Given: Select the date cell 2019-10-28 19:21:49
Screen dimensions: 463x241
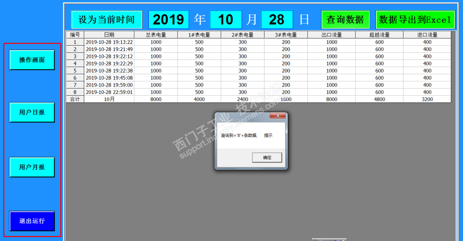Looking at the screenshot, I should pyautogui.click(x=109, y=49).
